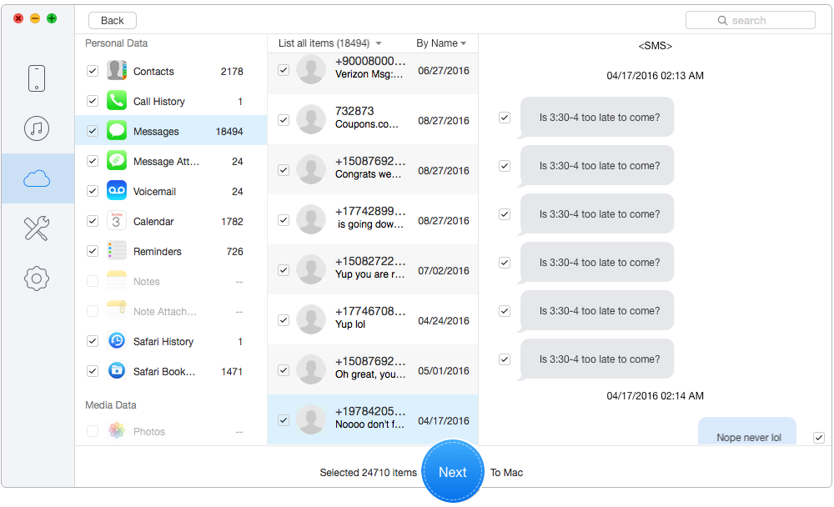
Task: Click the Notes icon
Action: [x=117, y=280]
